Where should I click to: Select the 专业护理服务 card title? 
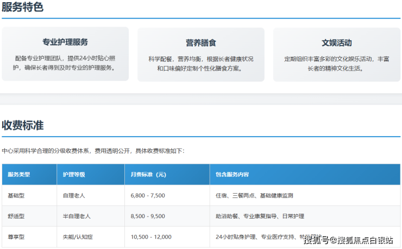[65, 42]
